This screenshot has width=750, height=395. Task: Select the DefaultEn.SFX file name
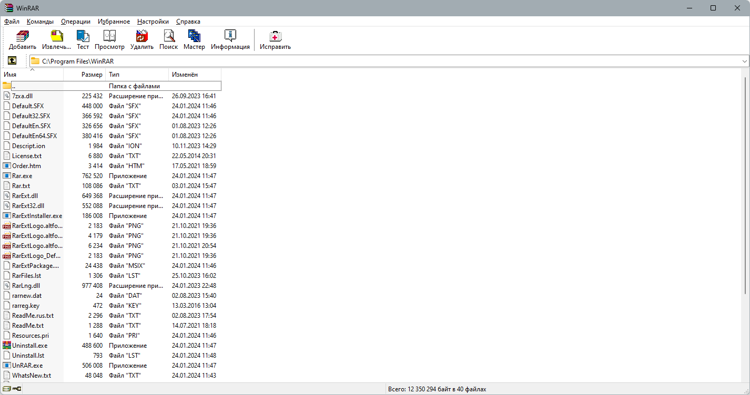point(32,126)
